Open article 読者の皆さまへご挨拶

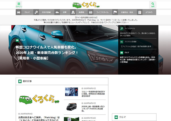(39, 119)
